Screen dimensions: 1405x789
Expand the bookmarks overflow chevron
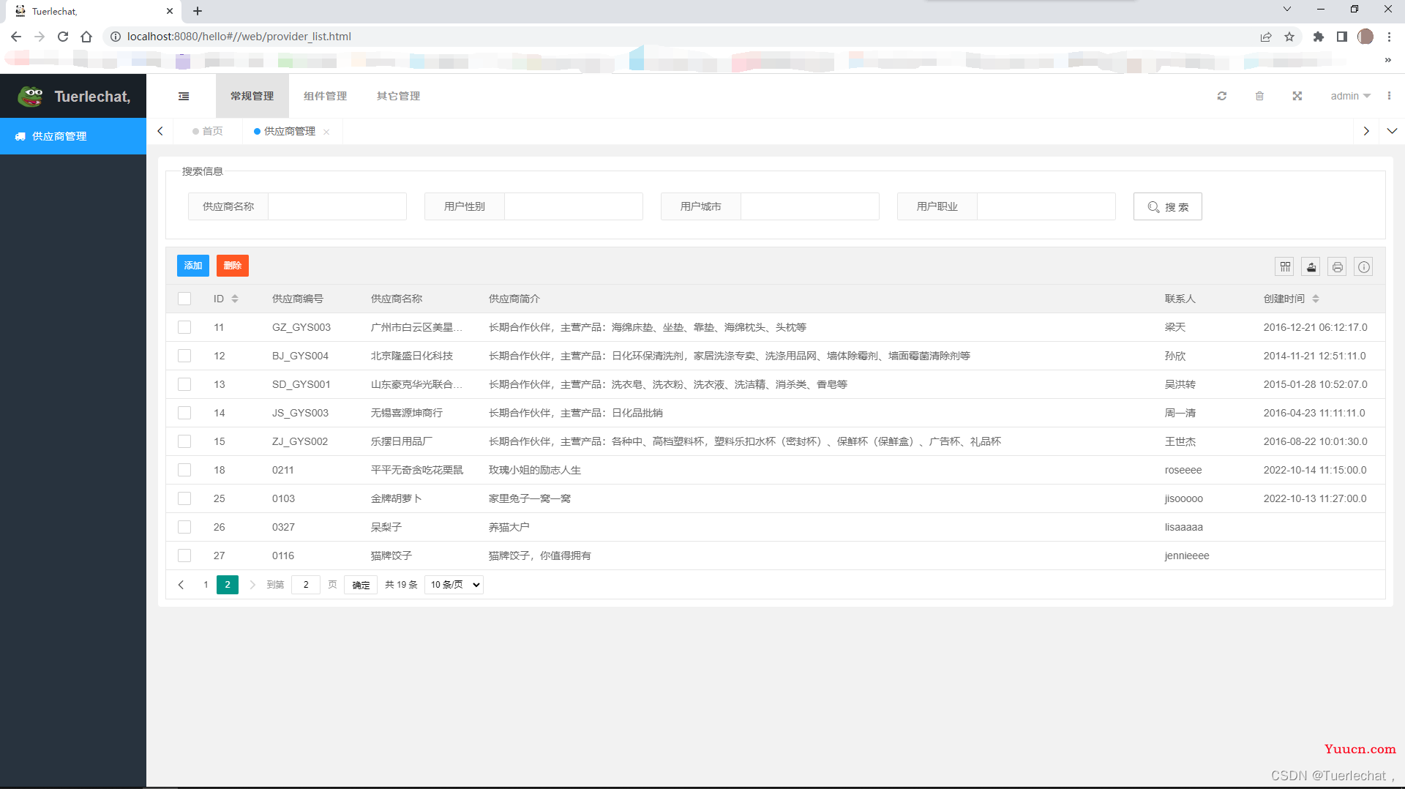1388,60
